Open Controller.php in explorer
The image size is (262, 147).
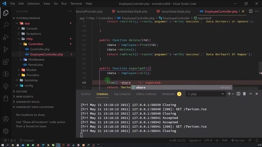click(40, 49)
